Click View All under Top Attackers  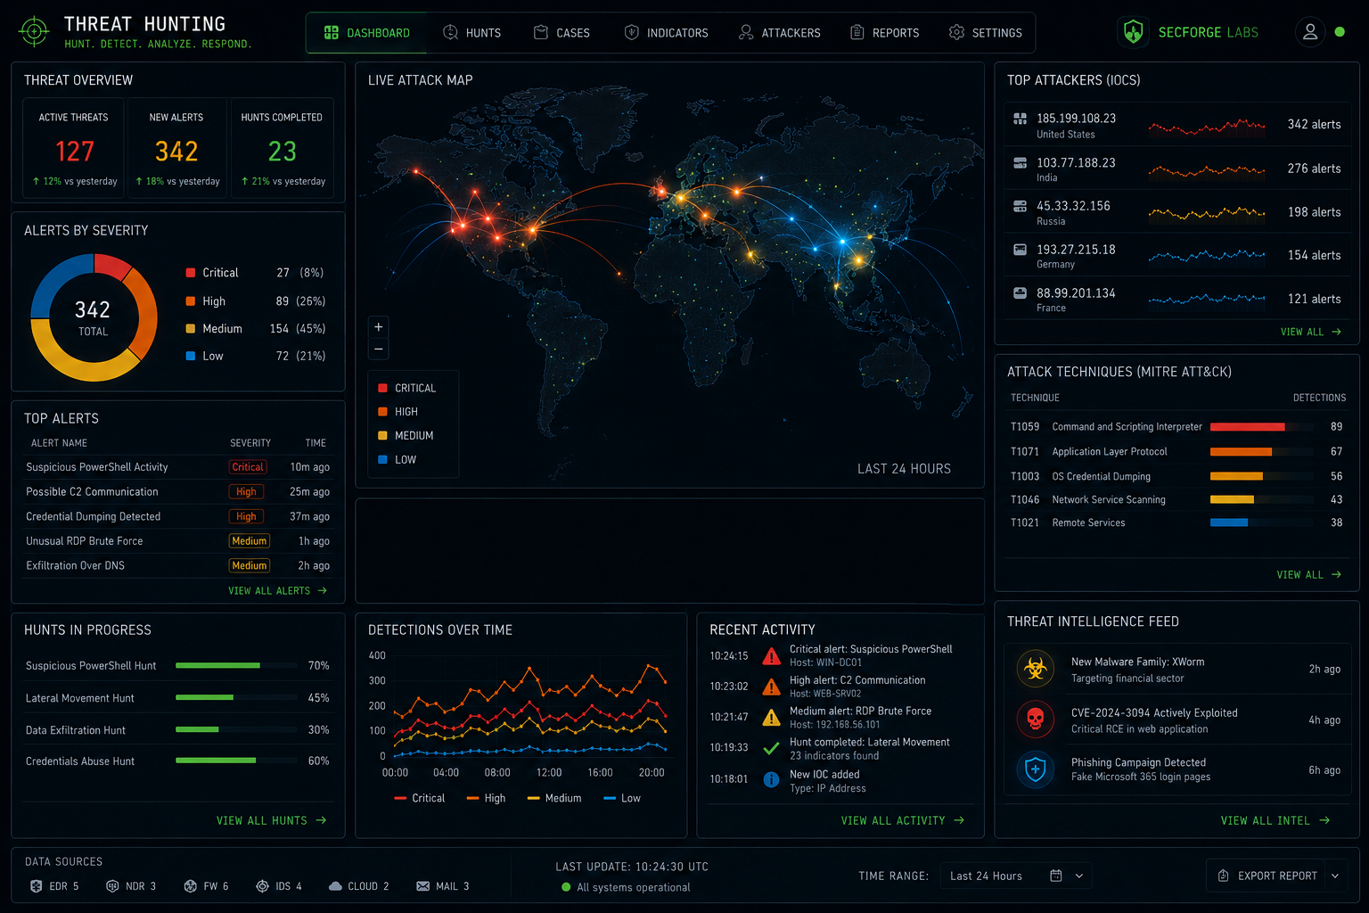coord(1311,332)
